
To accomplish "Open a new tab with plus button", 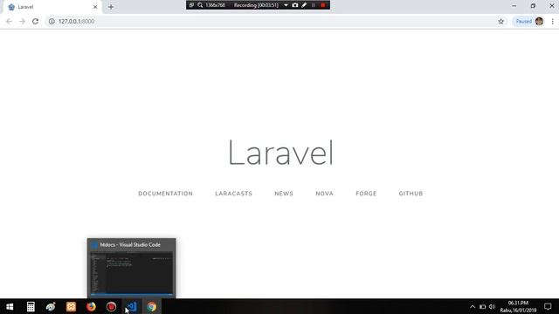I will (111, 7).
